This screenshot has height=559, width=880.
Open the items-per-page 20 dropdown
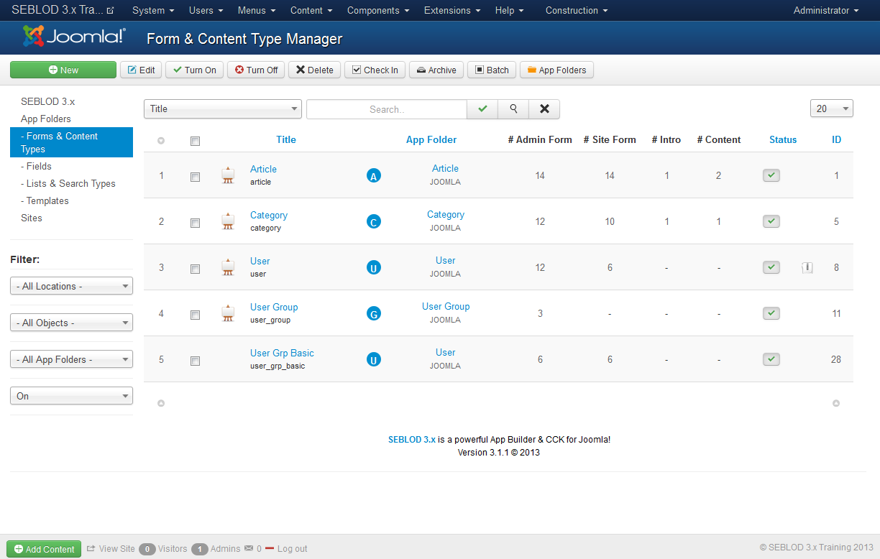click(831, 108)
